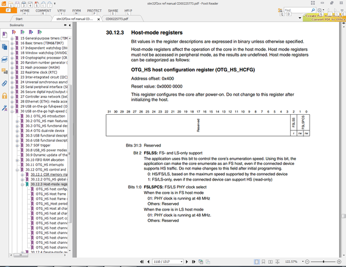Collapse the 30.12.3 Host-mode registers bookmark
The height and width of the screenshot is (267, 346).
(22, 185)
